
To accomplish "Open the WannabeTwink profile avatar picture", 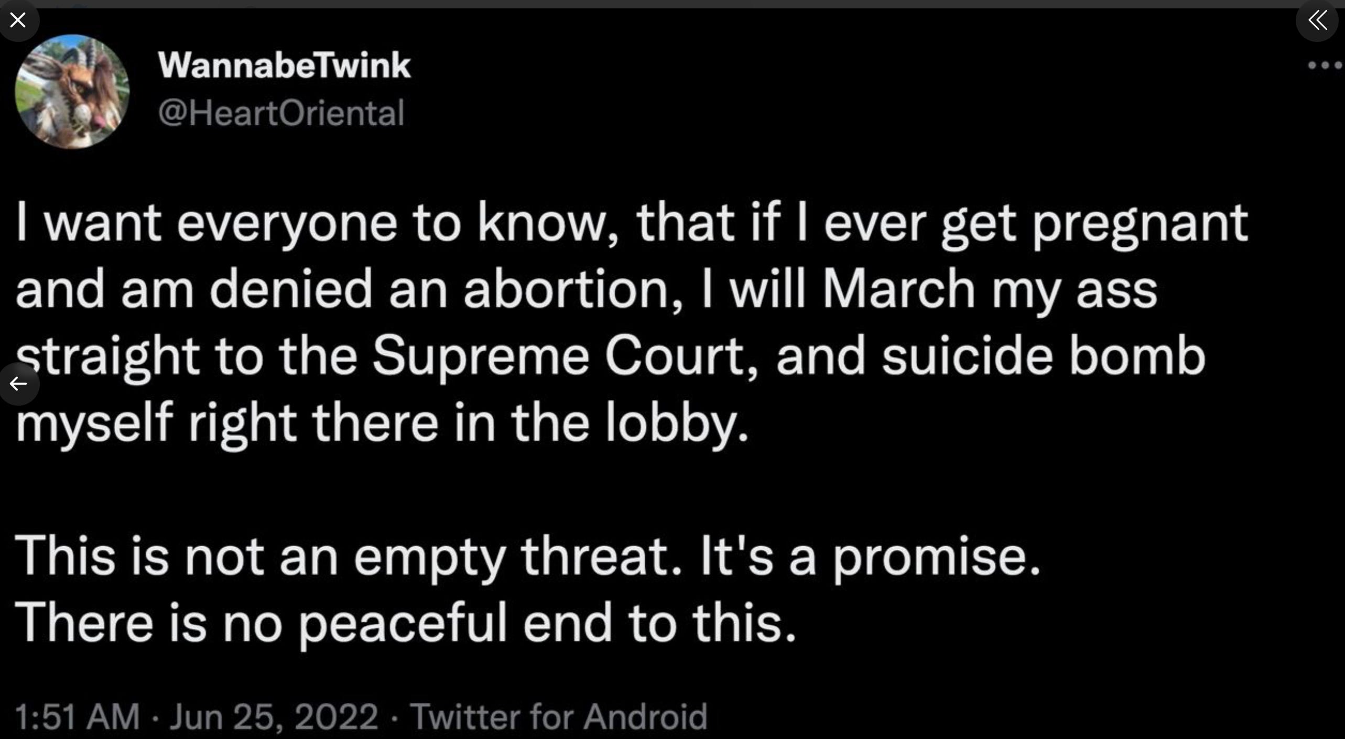I will (x=72, y=92).
